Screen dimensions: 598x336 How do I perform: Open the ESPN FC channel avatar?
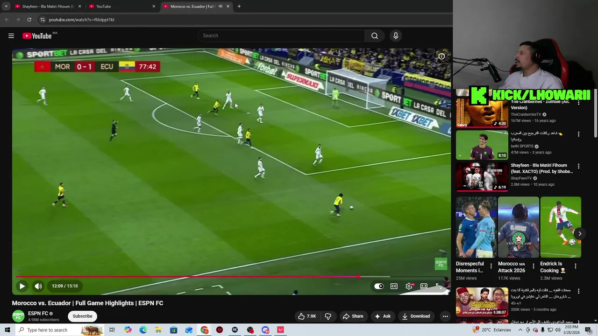(x=18, y=316)
